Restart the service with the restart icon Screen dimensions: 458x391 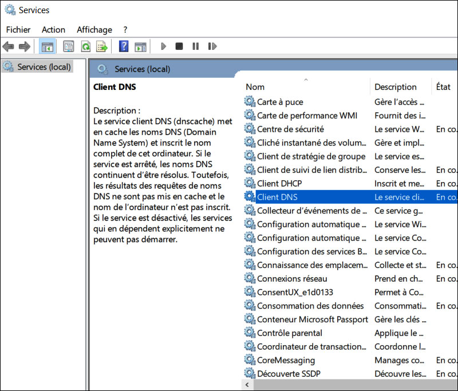click(x=212, y=46)
